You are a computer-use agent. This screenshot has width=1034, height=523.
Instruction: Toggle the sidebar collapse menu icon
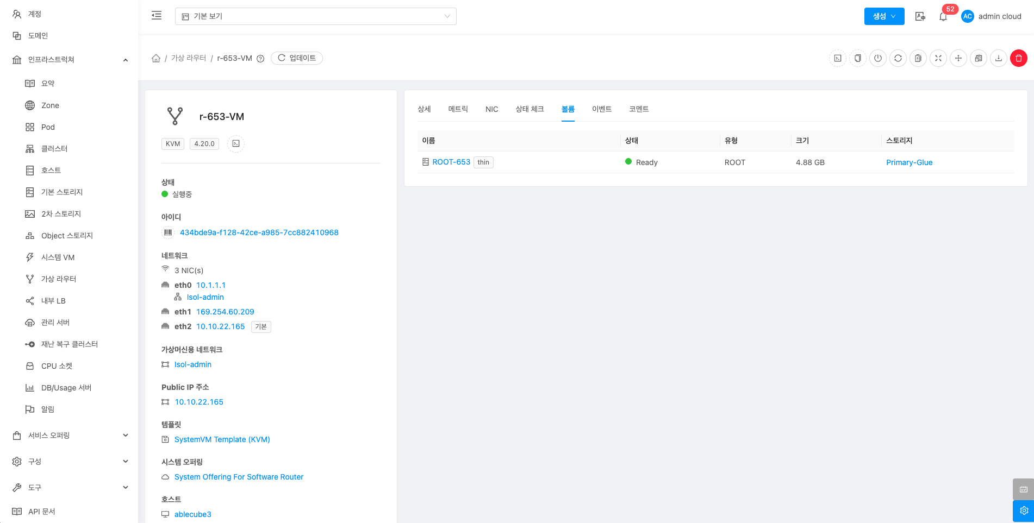pyautogui.click(x=157, y=16)
